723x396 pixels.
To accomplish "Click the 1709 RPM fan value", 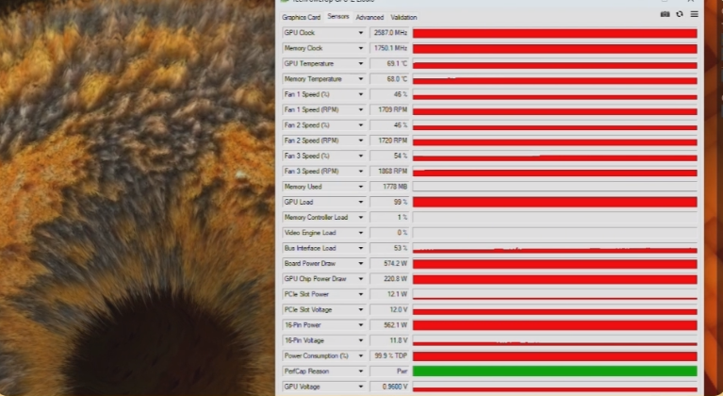I will coord(389,109).
